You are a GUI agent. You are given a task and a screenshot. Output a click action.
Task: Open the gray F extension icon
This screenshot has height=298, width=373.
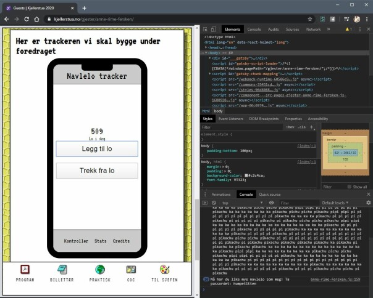click(x=332, y=19)
